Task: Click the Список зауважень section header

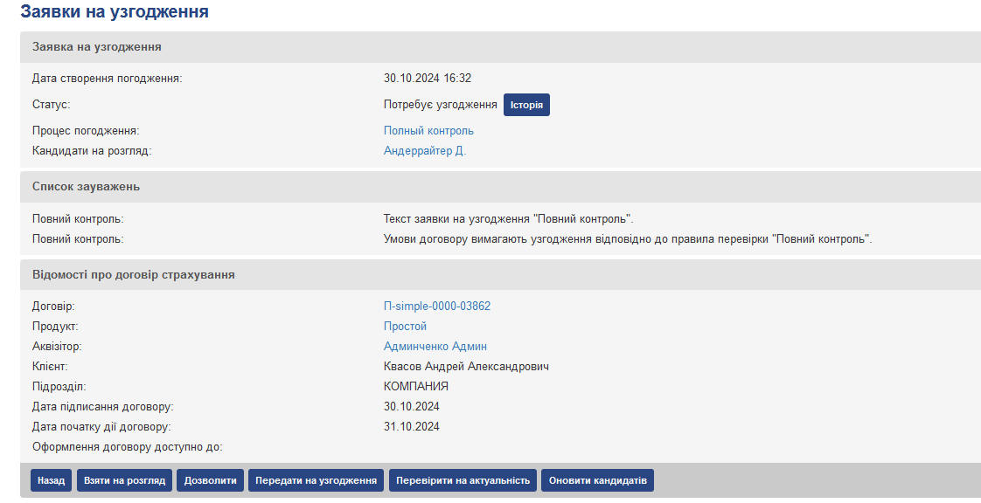Action: 86,187
